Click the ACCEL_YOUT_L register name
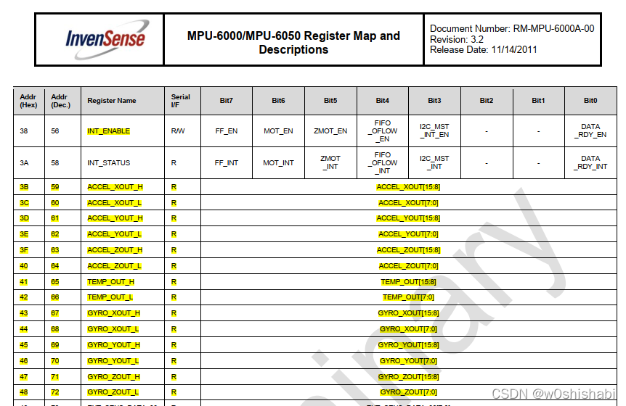This screenshot has height=406, width=626. point(114,234)
